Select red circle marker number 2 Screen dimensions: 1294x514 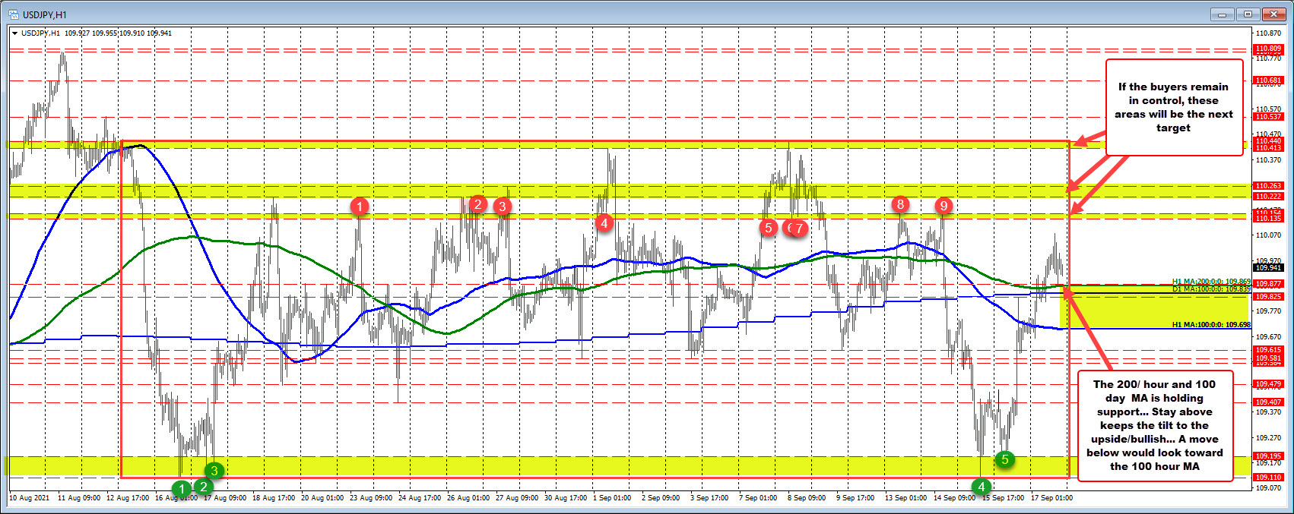click(477, 203)
